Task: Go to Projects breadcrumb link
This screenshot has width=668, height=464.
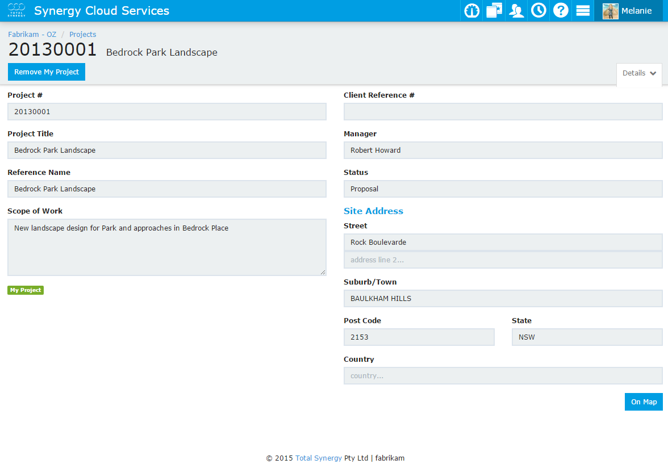Action: point(83,35)
